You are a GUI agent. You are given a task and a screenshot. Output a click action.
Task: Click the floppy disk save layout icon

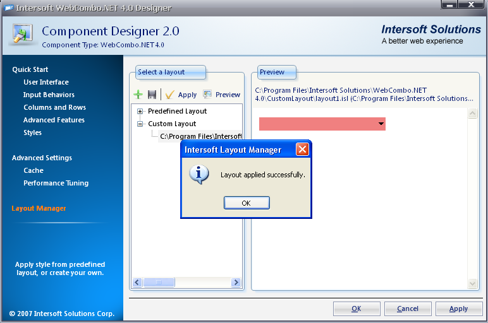coord(152,95)
